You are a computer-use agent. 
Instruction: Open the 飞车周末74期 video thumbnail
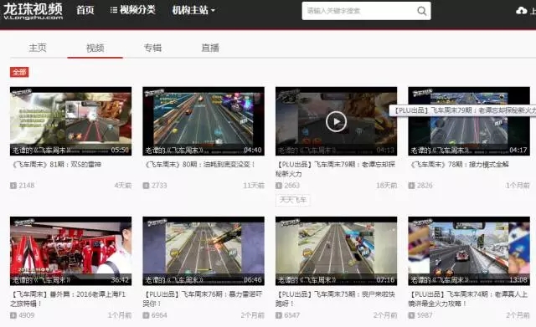(x=469, y=251)
